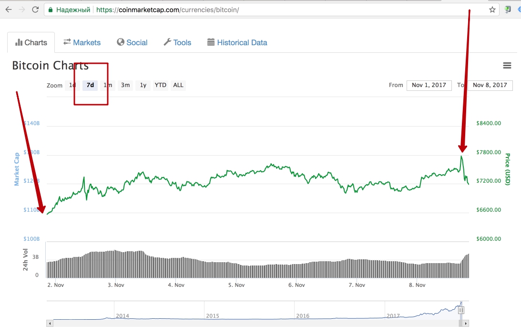Click the 7. Nov date axis label
This screenshot has width=521, height=334.
point(357,285)
